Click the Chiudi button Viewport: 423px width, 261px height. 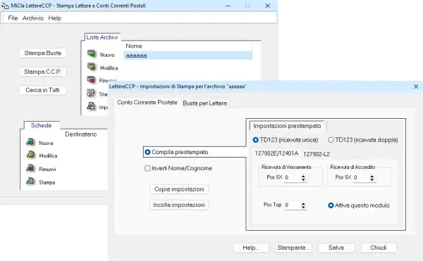[379, 248]
